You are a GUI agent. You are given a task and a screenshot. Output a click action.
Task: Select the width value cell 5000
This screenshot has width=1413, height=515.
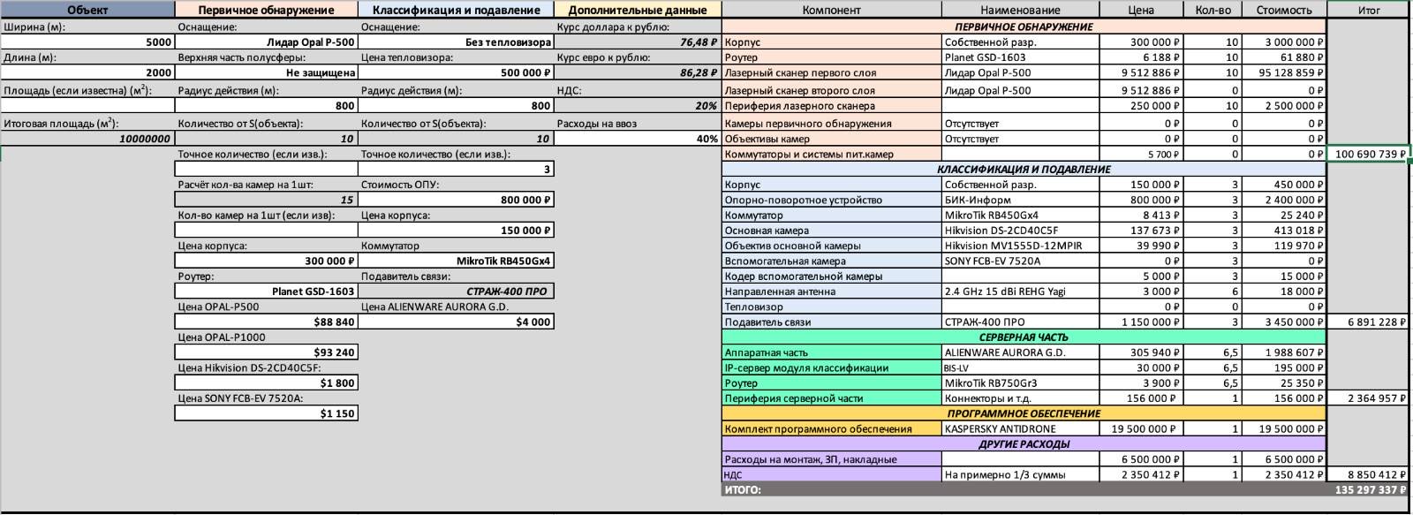(x=87, y=42)
